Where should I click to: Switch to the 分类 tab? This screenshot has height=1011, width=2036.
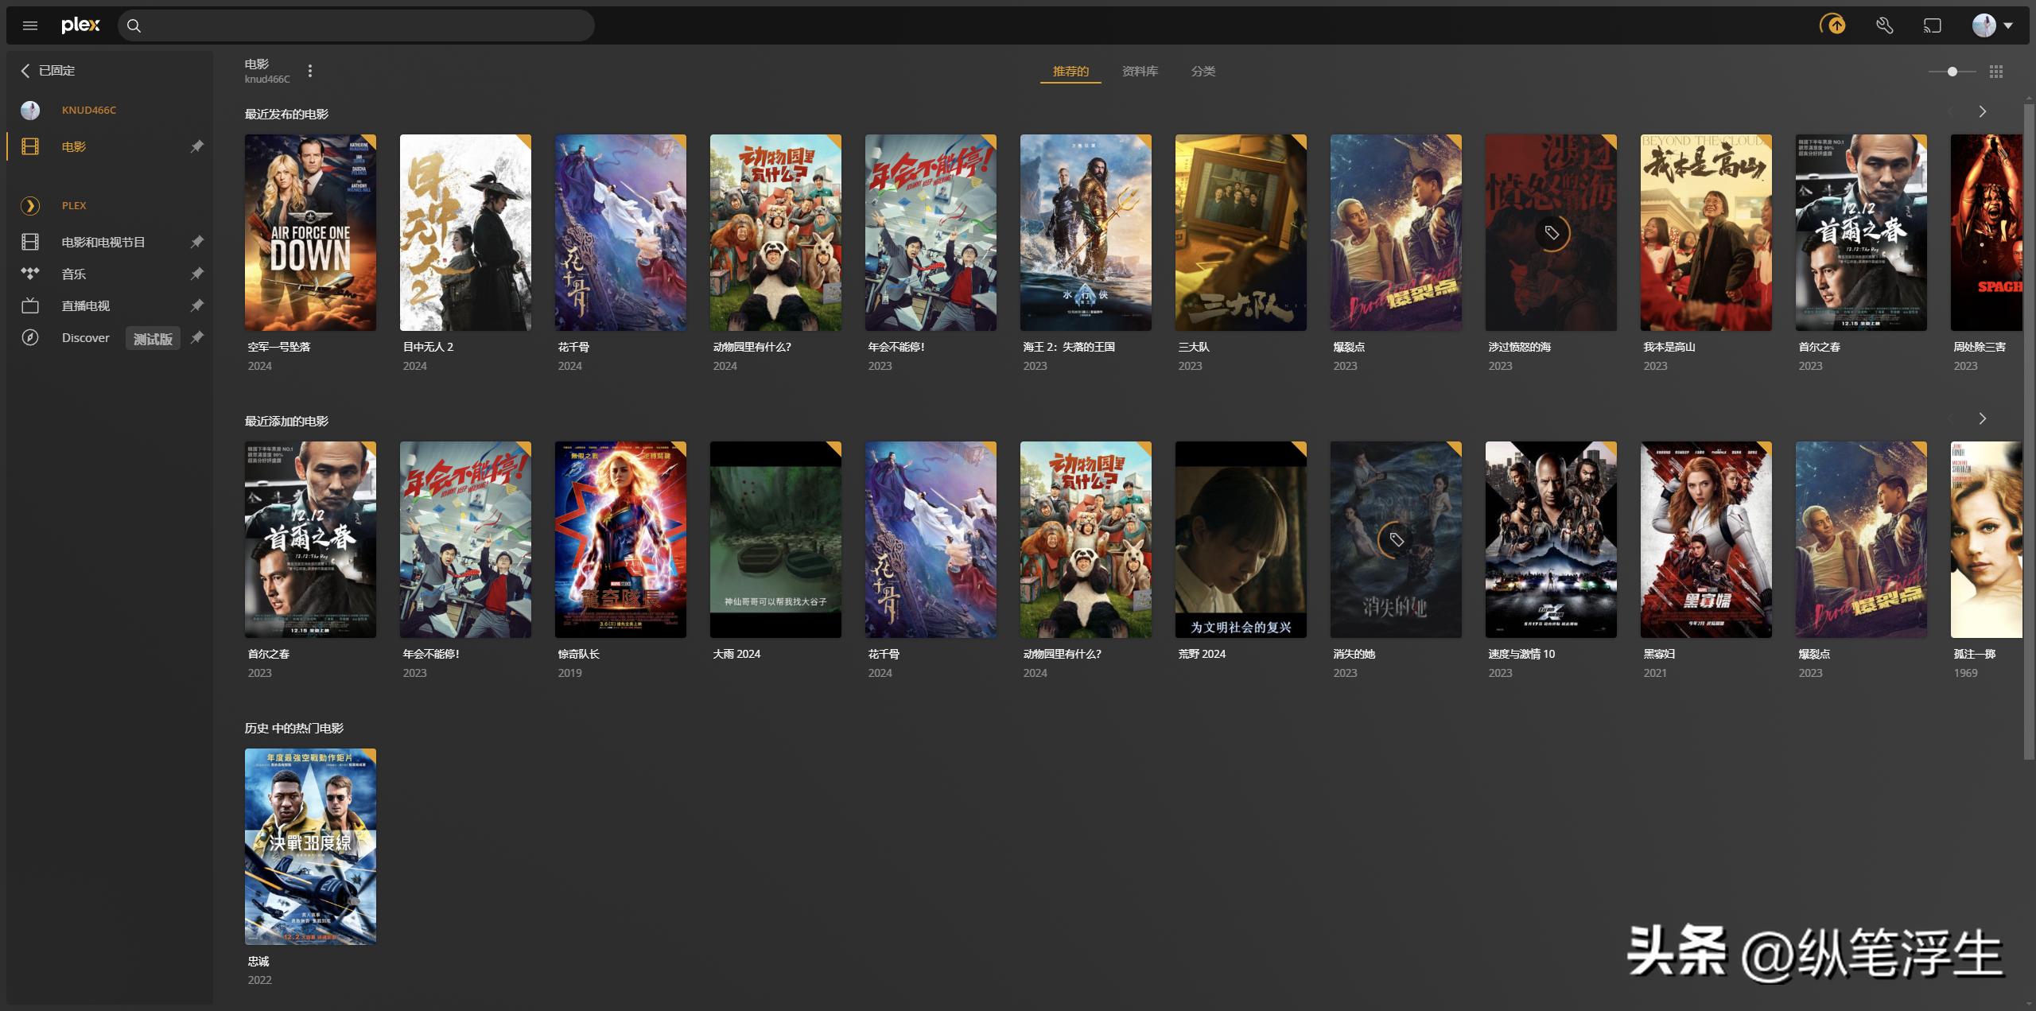tap(1203, 72)
